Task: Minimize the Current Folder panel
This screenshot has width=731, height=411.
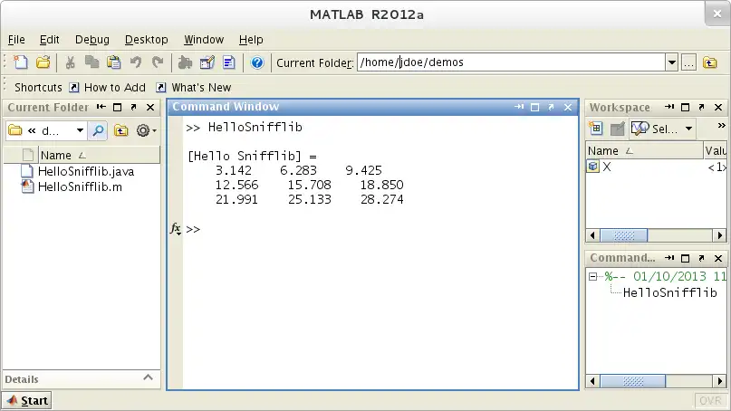Action: (101, 107)
